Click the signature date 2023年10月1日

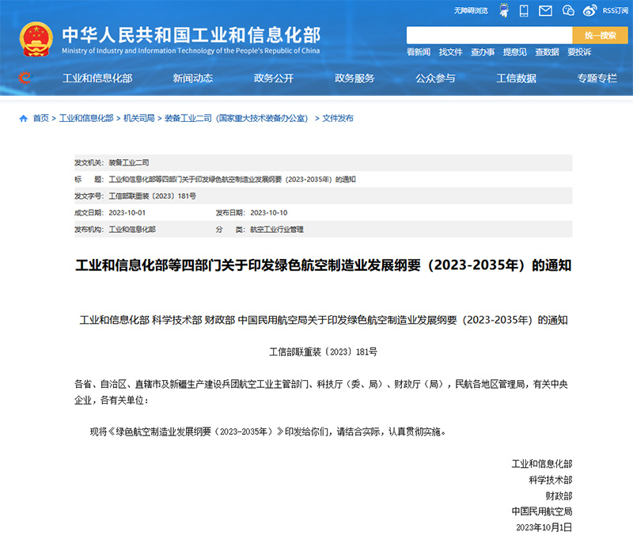544,527
